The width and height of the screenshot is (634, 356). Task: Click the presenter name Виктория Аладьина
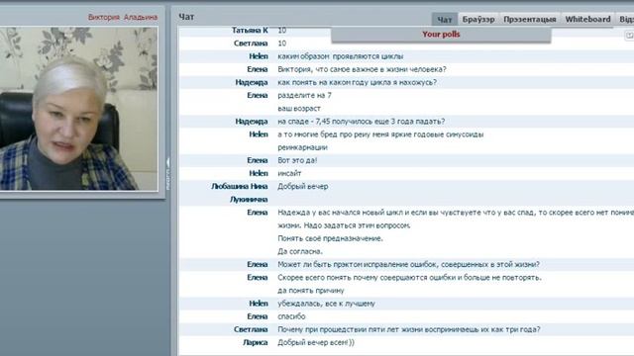pos(123,18)
